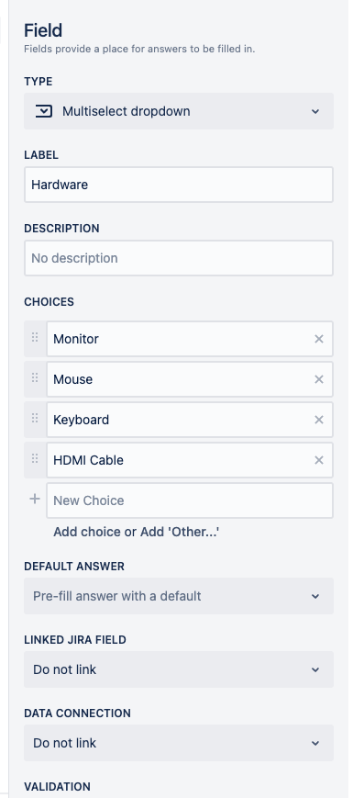Click the drag handle beside Mouse
353x798 pixels.
[35, 377]
